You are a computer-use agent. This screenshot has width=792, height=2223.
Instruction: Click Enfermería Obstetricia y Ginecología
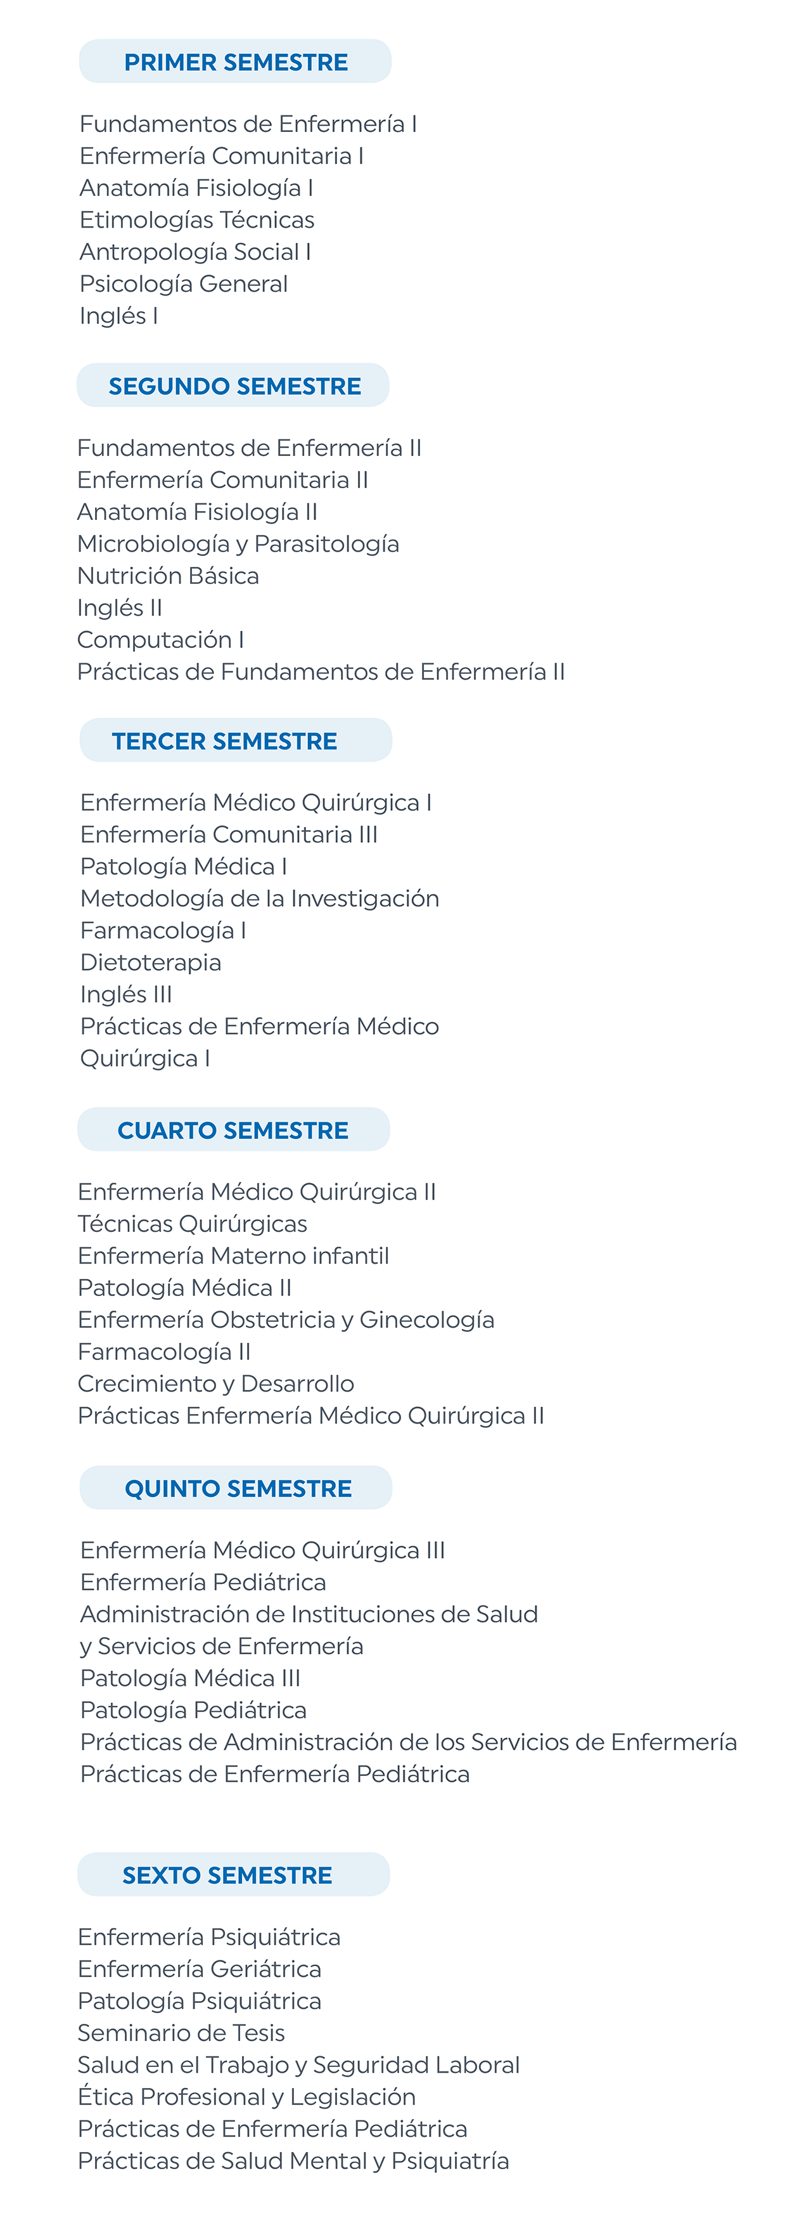pos(286,1320)
